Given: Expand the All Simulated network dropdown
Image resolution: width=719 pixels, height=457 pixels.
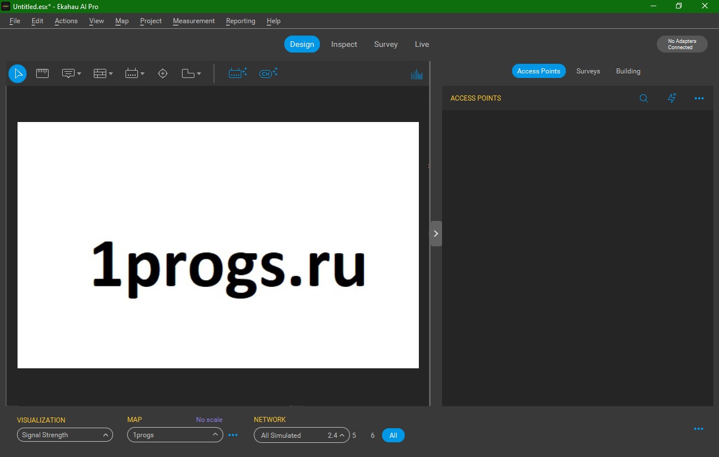Looking at the screenshot, I should (301, 436).
